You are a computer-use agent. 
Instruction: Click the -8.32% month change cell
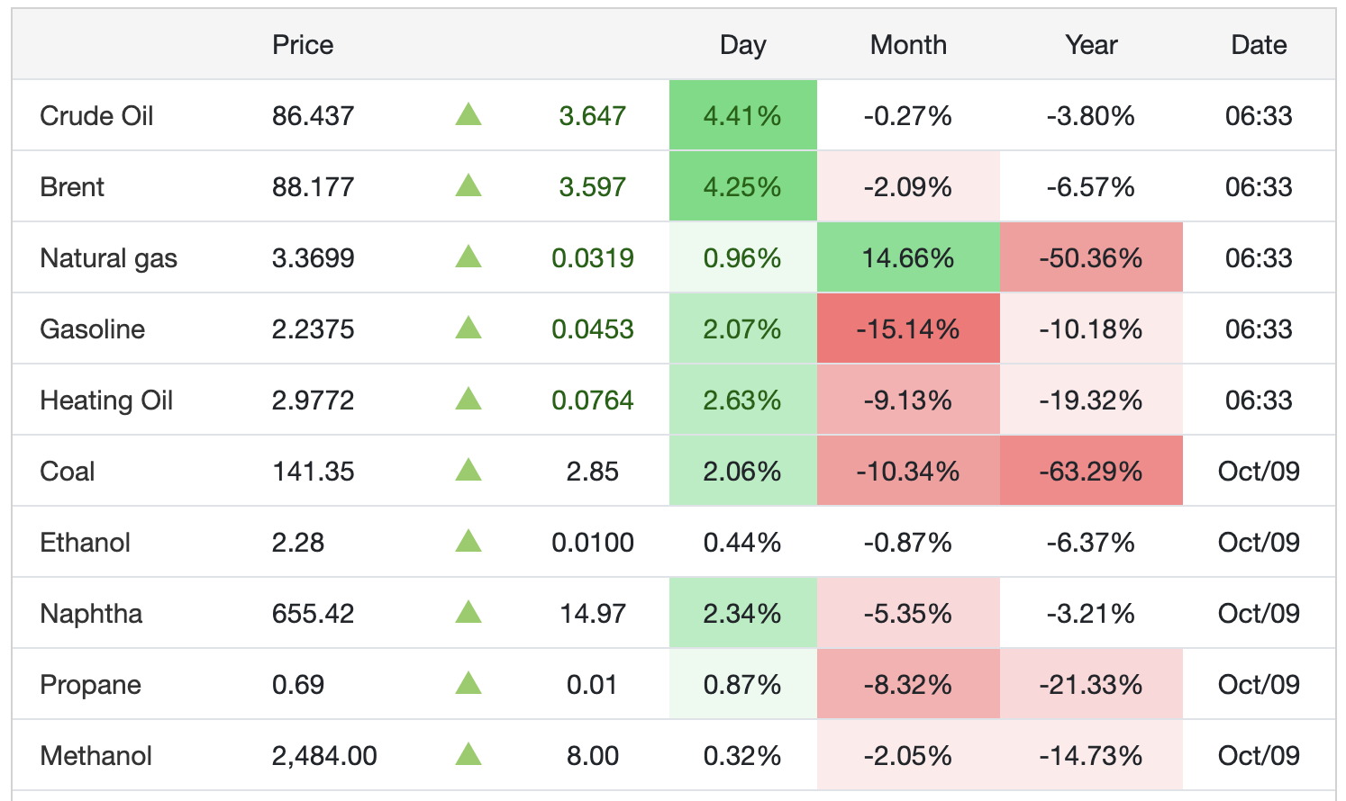pos(908,684)
